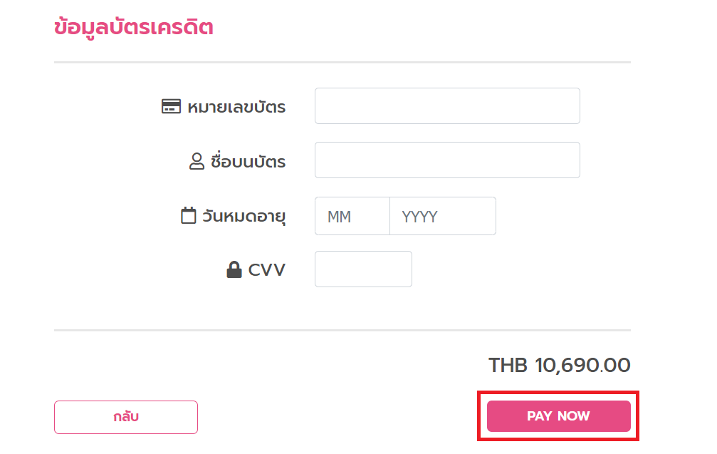Click the PAY NOW button
This screenshot has width=717, height=454.
point(559,416)
